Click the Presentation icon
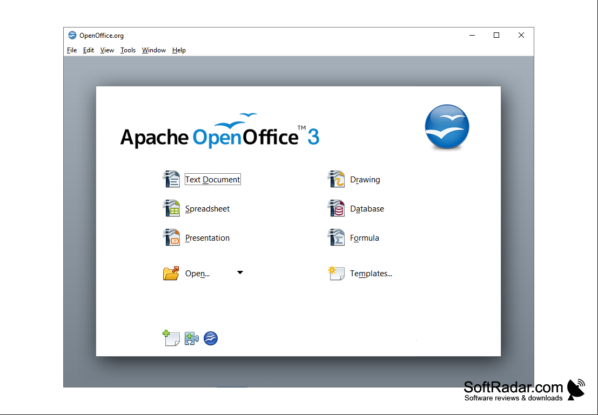The width and height of the screenshot is (598, 415). (171, 237)
